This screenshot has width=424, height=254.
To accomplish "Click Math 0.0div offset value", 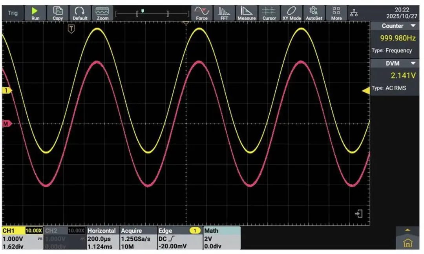I will (212, 247).
